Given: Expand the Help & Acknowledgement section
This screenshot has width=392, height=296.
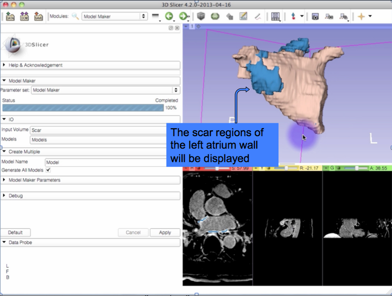Looking at the screenshot, I should click(35, 65).
